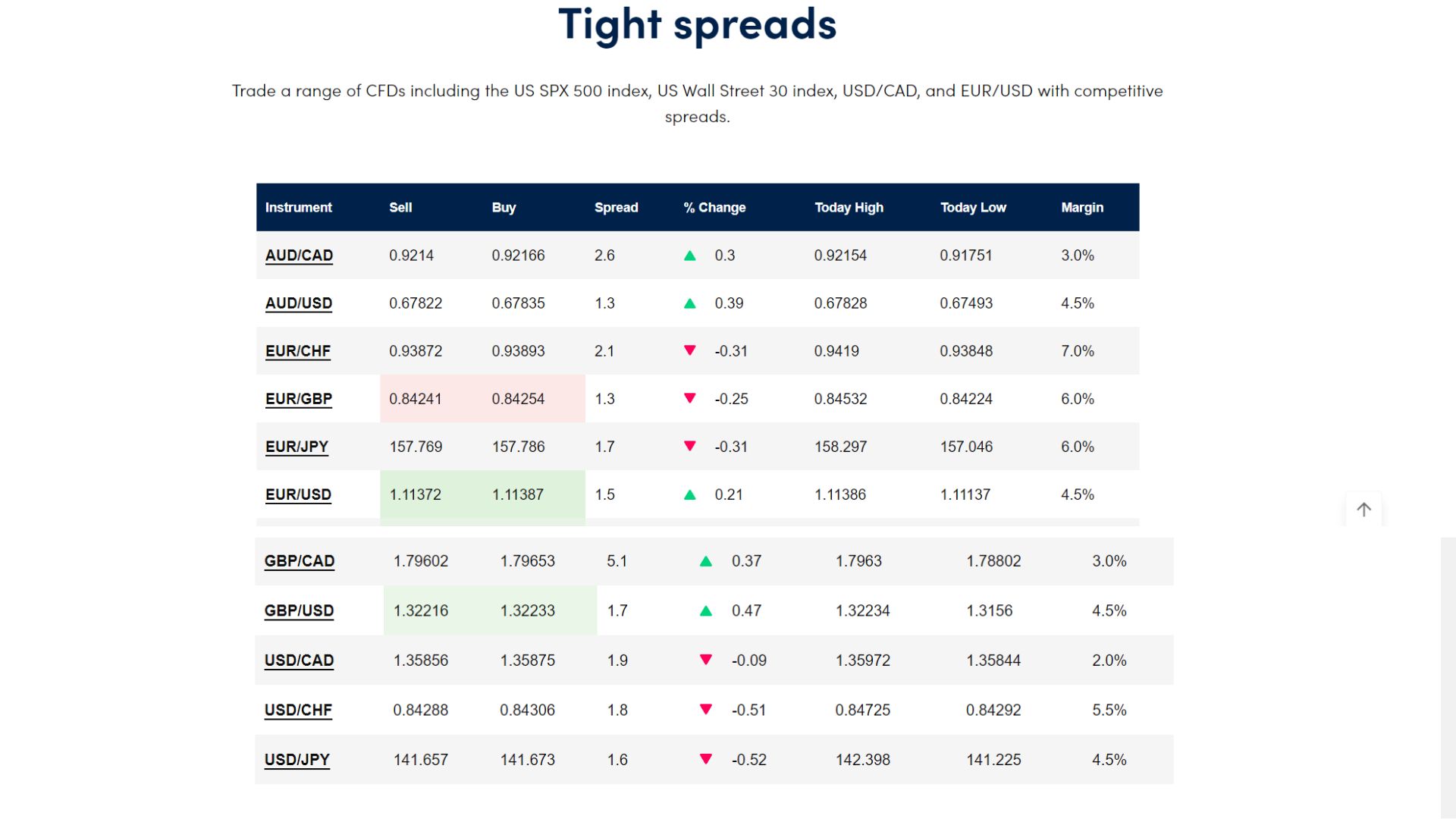Click the green up triangle in GBP/CAD row
The image size is (1456, 819).
click(706, 561)
